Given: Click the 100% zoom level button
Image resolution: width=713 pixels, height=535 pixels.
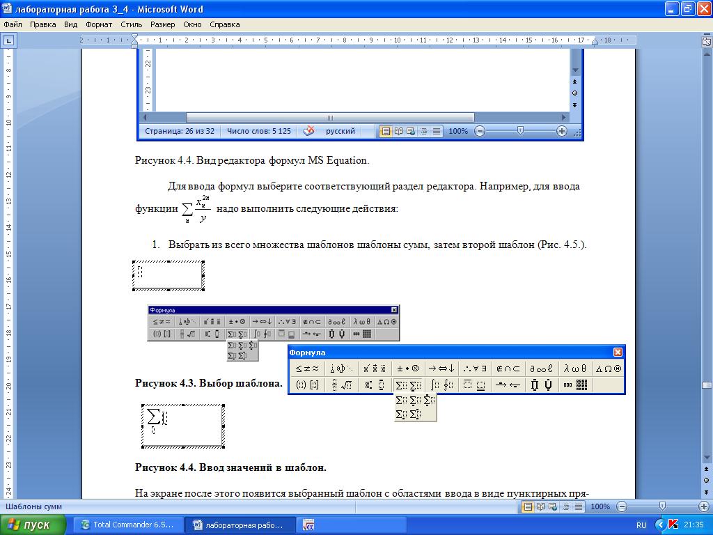Looking at the screenshot, I should pos(600,506).
